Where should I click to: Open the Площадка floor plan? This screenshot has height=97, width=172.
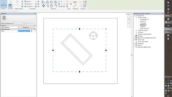(x=143, y=23)
